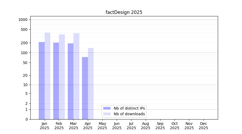Click the Mar 2025 distinct IPs bar

click(70, 81)
